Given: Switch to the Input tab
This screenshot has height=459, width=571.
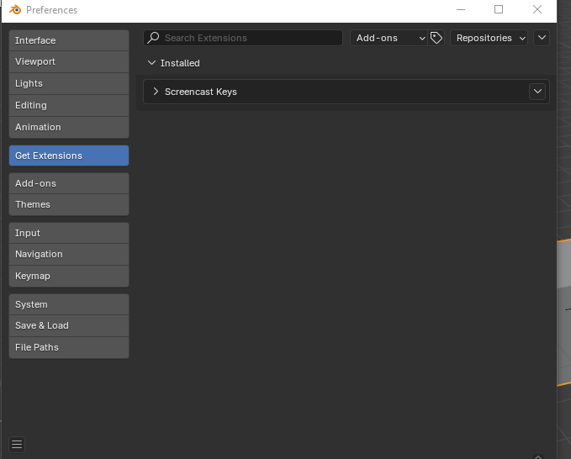Looking at the screenshot, I should coord(69,233).
